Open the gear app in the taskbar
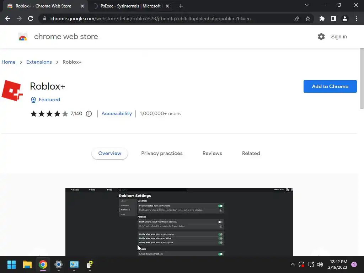The height and width of the screenshot is (273, 364). (59, 264)
